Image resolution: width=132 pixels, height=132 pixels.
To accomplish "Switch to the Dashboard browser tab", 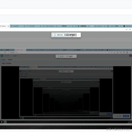I will point(128,26).
